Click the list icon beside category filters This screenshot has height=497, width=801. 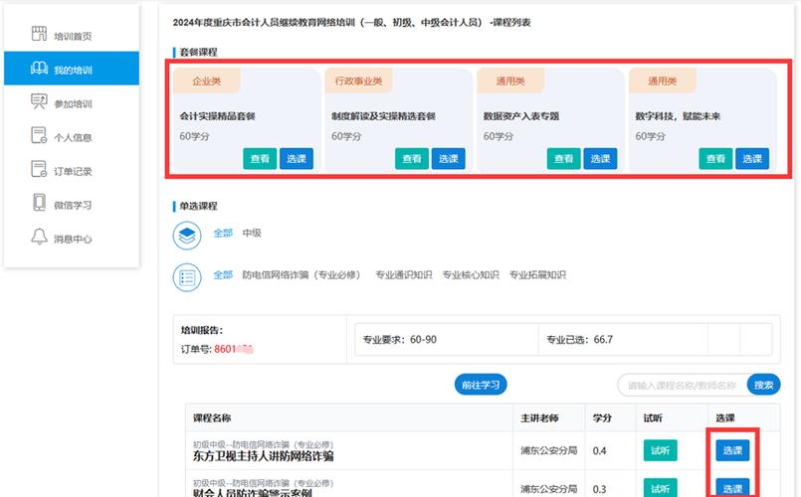(187, 277)
